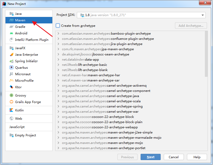Select maven-archetype-marmalade-mojo row

(130, 138)
